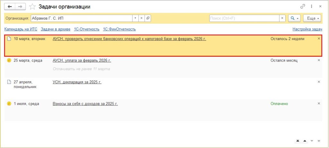Viewport: 329px width, 148px height.
Task: Expand the organization dropdown list
Action: point(135,18)
